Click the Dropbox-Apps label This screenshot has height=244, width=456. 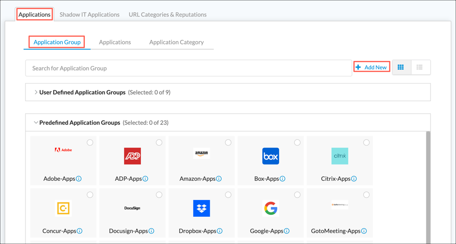pos(197,231)
